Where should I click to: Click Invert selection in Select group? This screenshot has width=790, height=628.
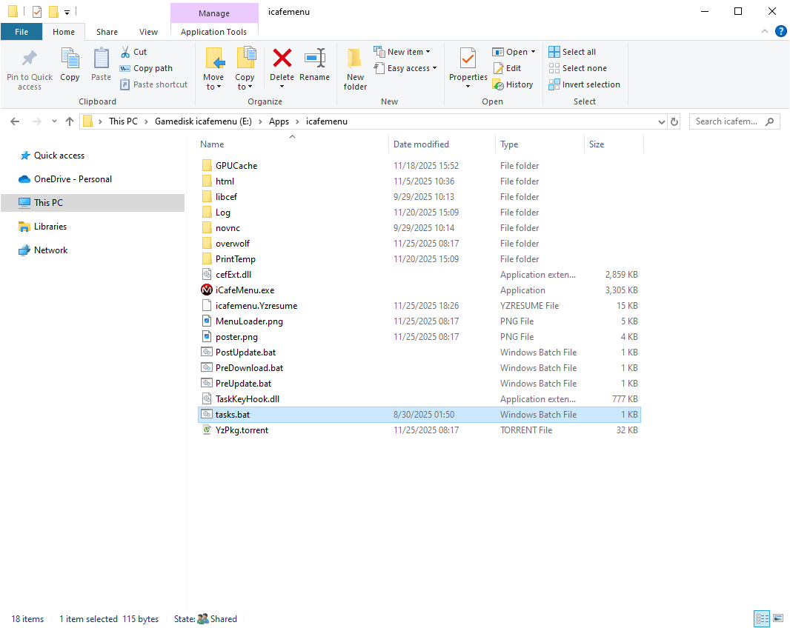pyautogui.click(x=584, y=84)
